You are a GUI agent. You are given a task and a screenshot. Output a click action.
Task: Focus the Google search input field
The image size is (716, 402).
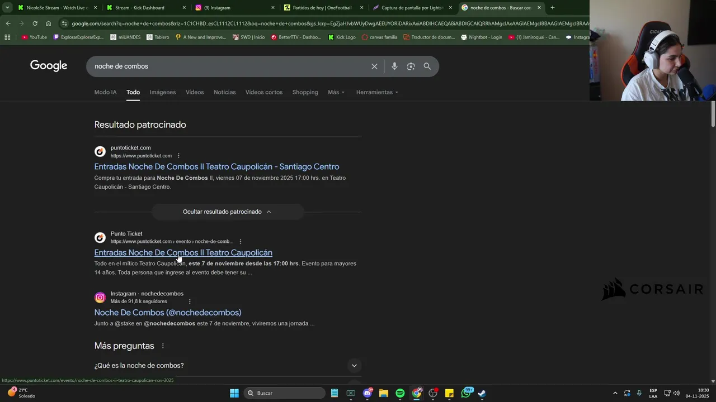(x=229, y=66)
